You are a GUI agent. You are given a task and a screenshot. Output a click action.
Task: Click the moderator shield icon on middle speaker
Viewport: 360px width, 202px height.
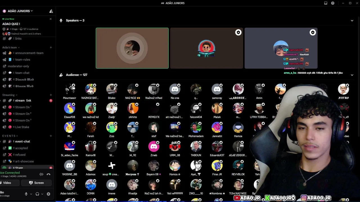tap(238, 33)
